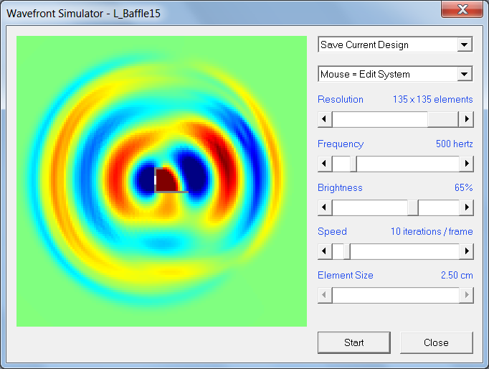The image size is (489, 369).
Task: Click the Brightness slider thumb
Action: tap(413, 207)
